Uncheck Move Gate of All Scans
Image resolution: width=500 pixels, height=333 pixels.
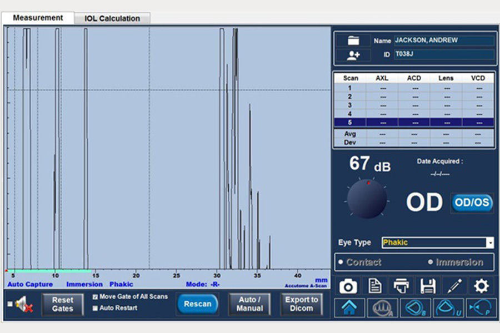95,297
